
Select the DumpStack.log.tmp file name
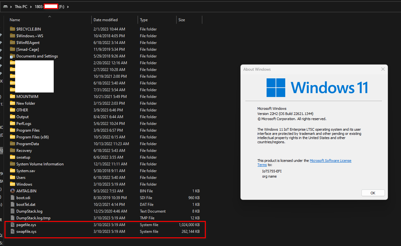pos(33,218)
